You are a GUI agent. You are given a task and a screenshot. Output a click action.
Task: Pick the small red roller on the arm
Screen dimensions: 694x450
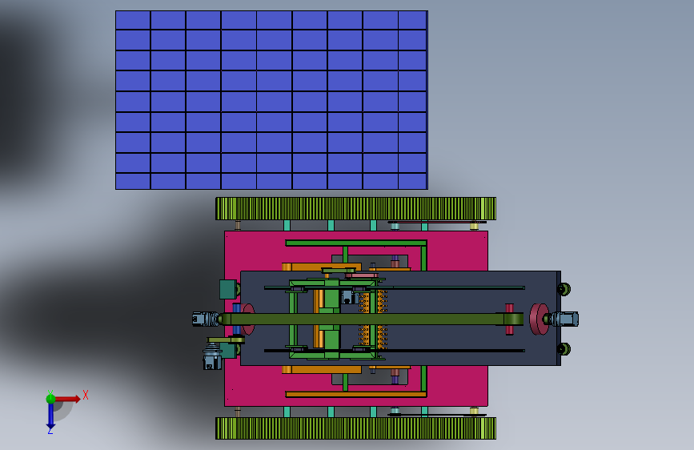click(509, 319)
